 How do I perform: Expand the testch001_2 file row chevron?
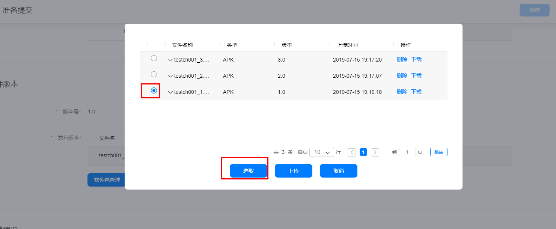170,76
